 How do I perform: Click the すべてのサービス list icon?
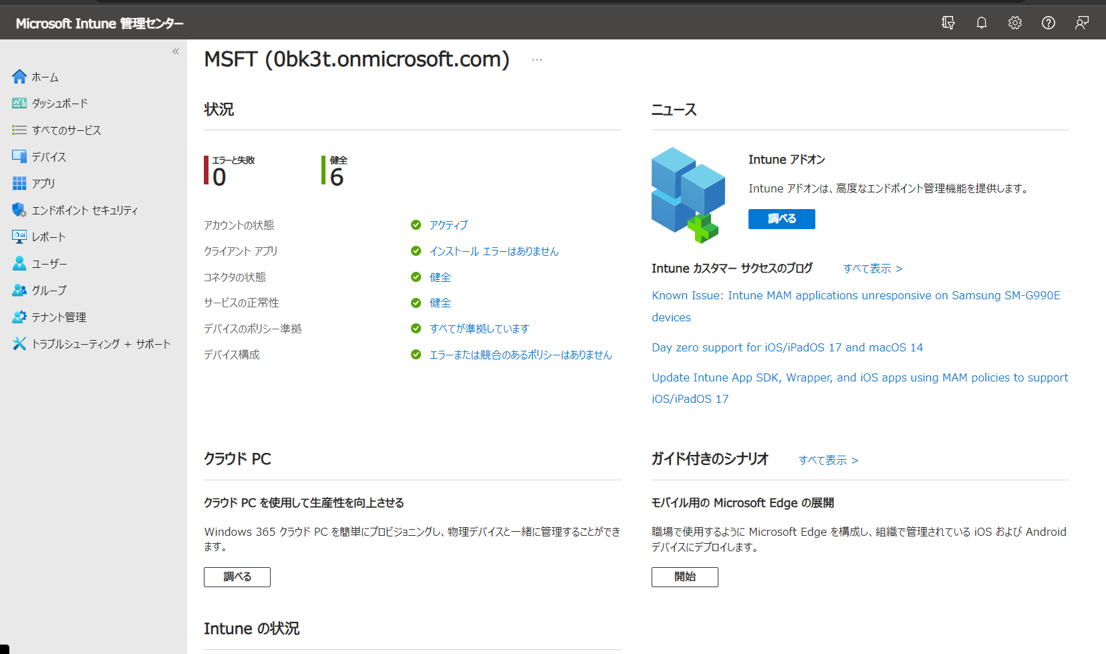tap(19, 130)
